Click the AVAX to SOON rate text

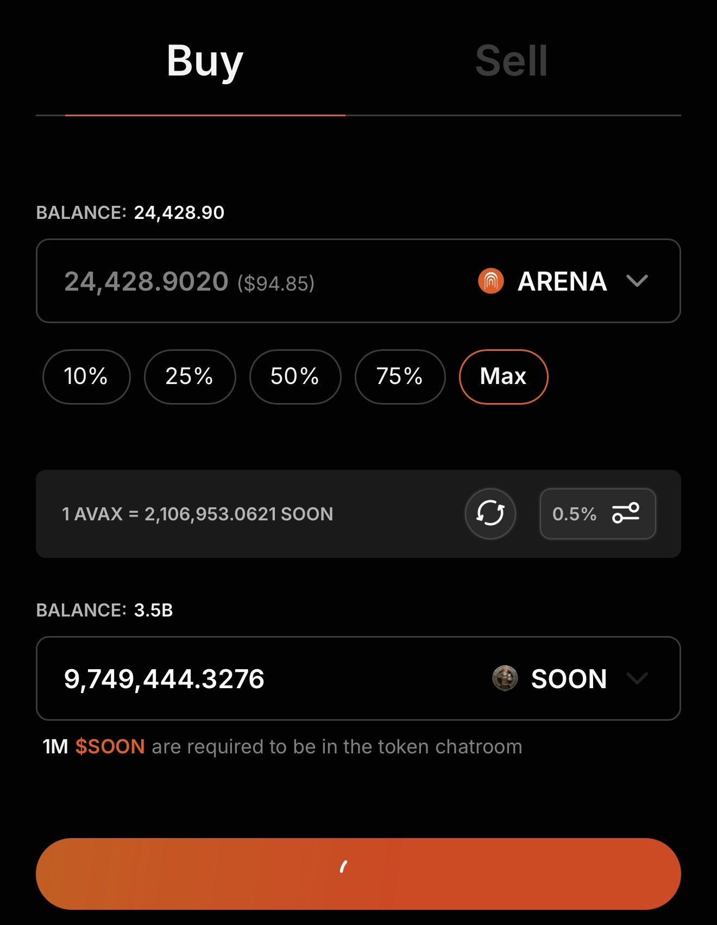197,514
